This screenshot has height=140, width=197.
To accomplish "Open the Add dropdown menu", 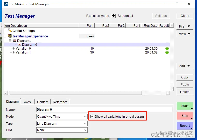I will click(x=185, y=66).
